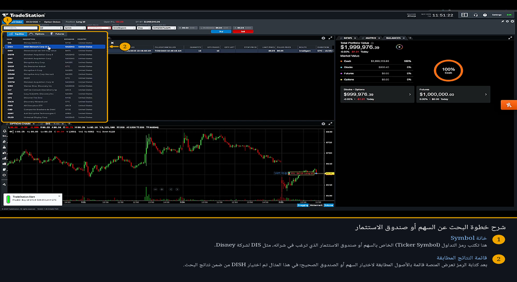Open the Duration dropdown set to Day
The height and width of the screenshot is (282, 517).
point(144,28)
